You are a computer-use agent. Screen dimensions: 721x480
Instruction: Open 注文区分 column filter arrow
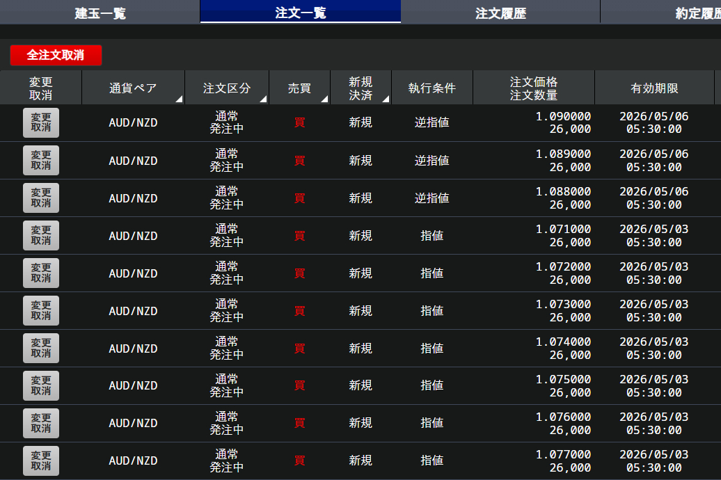click(x=263, y=99)
